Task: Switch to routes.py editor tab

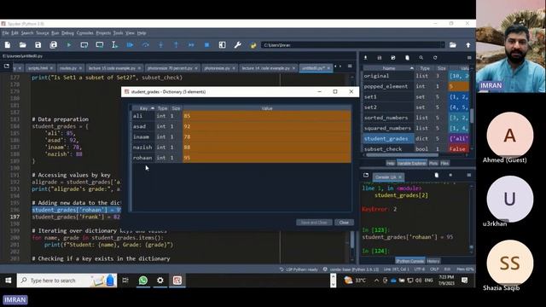Action: [70, 68]
